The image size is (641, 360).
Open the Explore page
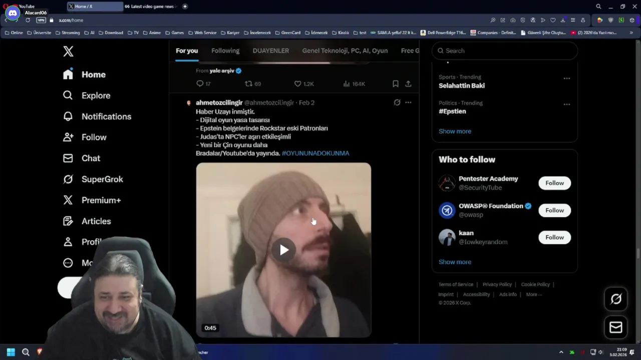[x=86, y=95]
